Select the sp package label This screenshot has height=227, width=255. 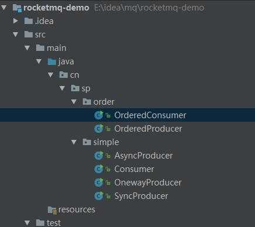86,89
